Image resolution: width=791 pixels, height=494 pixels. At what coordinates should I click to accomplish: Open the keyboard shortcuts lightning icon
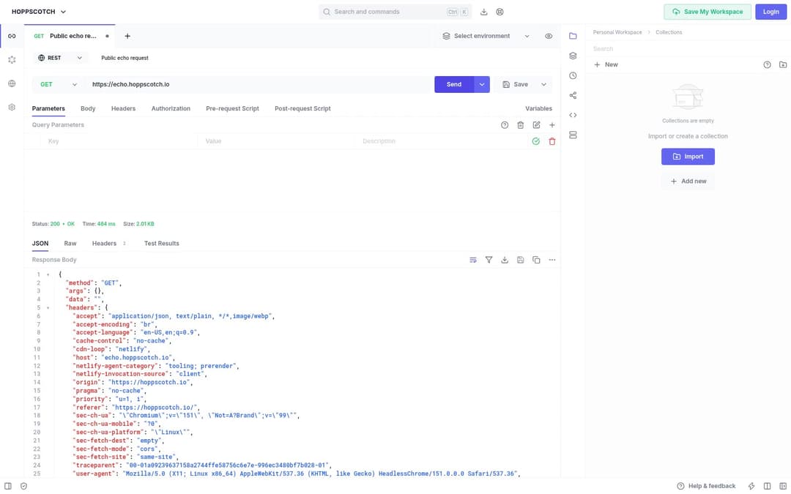click(x=751, y=486)
